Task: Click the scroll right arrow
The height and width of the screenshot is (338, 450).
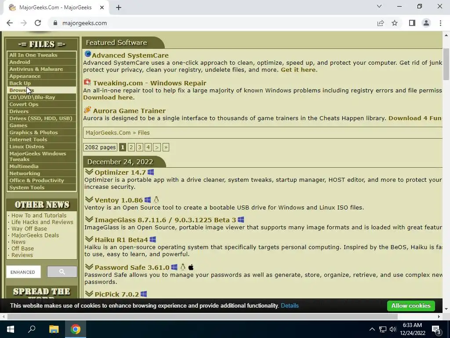Action: (439, 316)
